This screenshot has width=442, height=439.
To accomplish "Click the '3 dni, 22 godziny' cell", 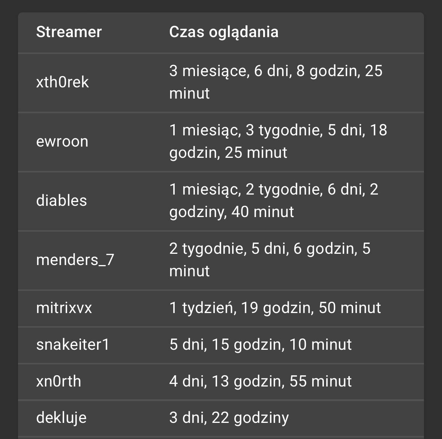I will [229, 418].
